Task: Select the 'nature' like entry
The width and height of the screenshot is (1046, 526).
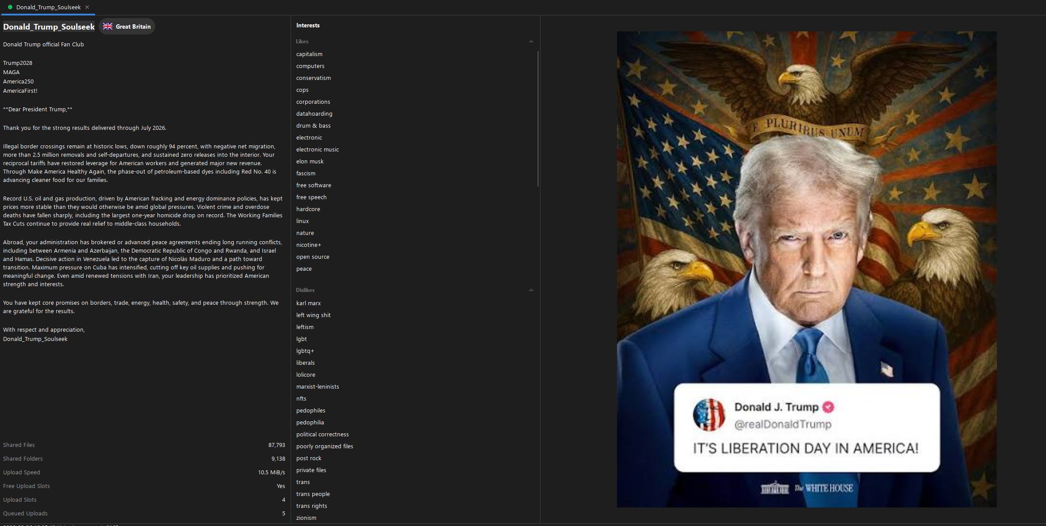Action: coord(305,233)
